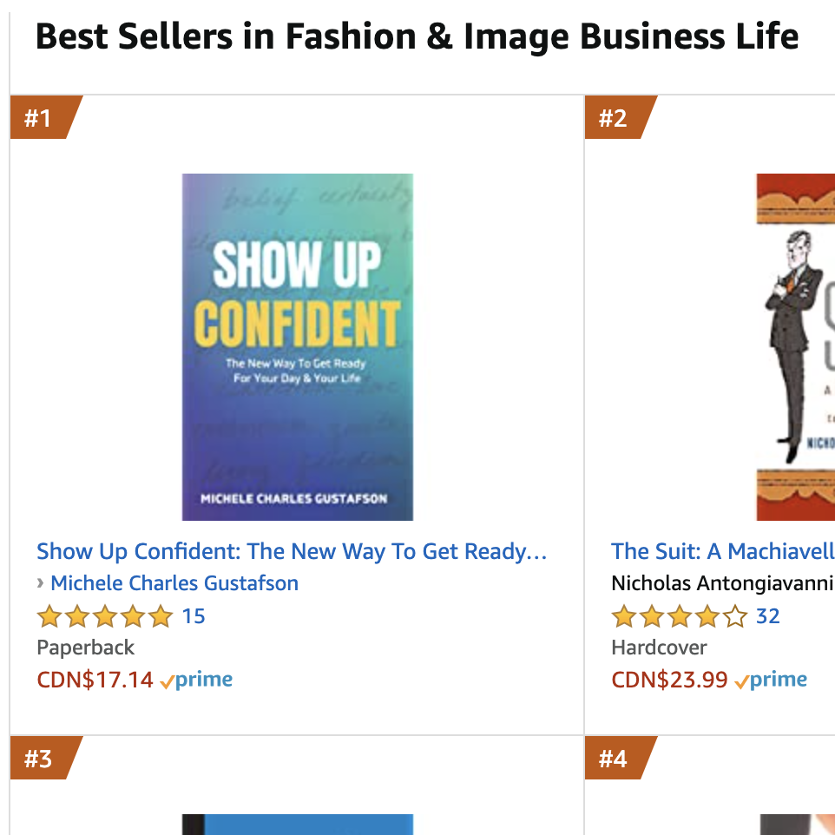This screenshot has width=835, height=835.
Task: Click the third-ranked book cover thumbnail
Action: coord(297,825)
